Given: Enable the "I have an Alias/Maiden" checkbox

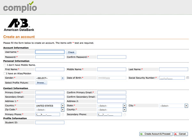Looking at the screenshot, I should [5, 73].
